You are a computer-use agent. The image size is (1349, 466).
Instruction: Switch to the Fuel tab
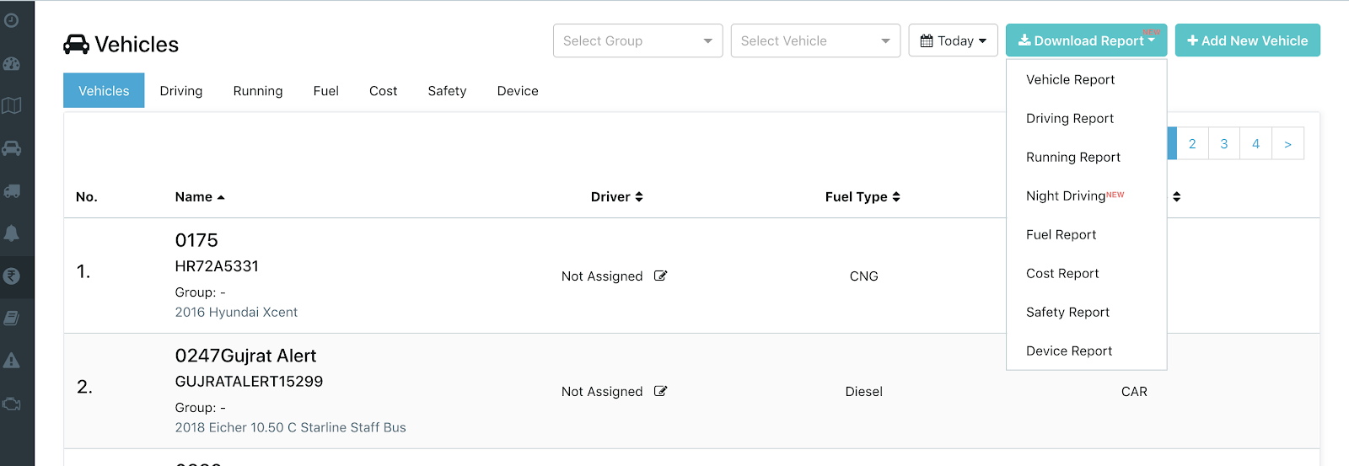coord(325,91)
